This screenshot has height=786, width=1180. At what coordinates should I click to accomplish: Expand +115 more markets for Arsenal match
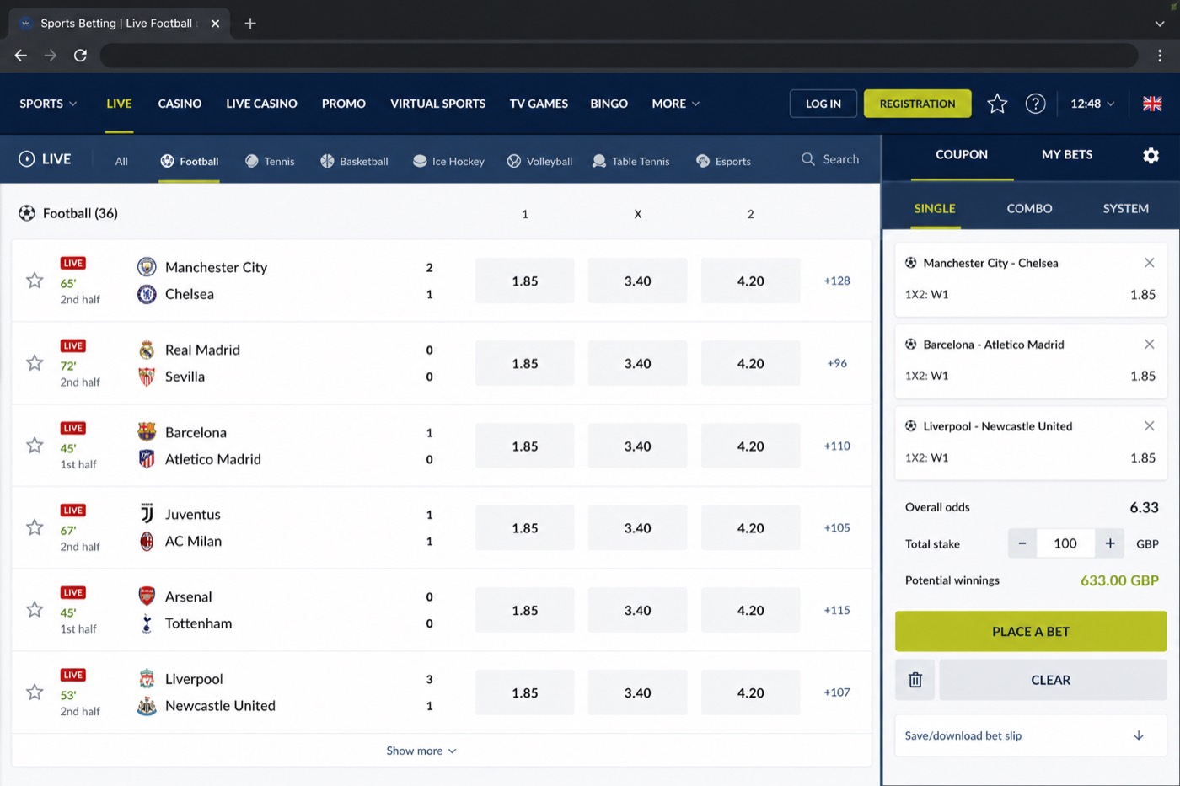pyautogui.click(x=837, y=610)
